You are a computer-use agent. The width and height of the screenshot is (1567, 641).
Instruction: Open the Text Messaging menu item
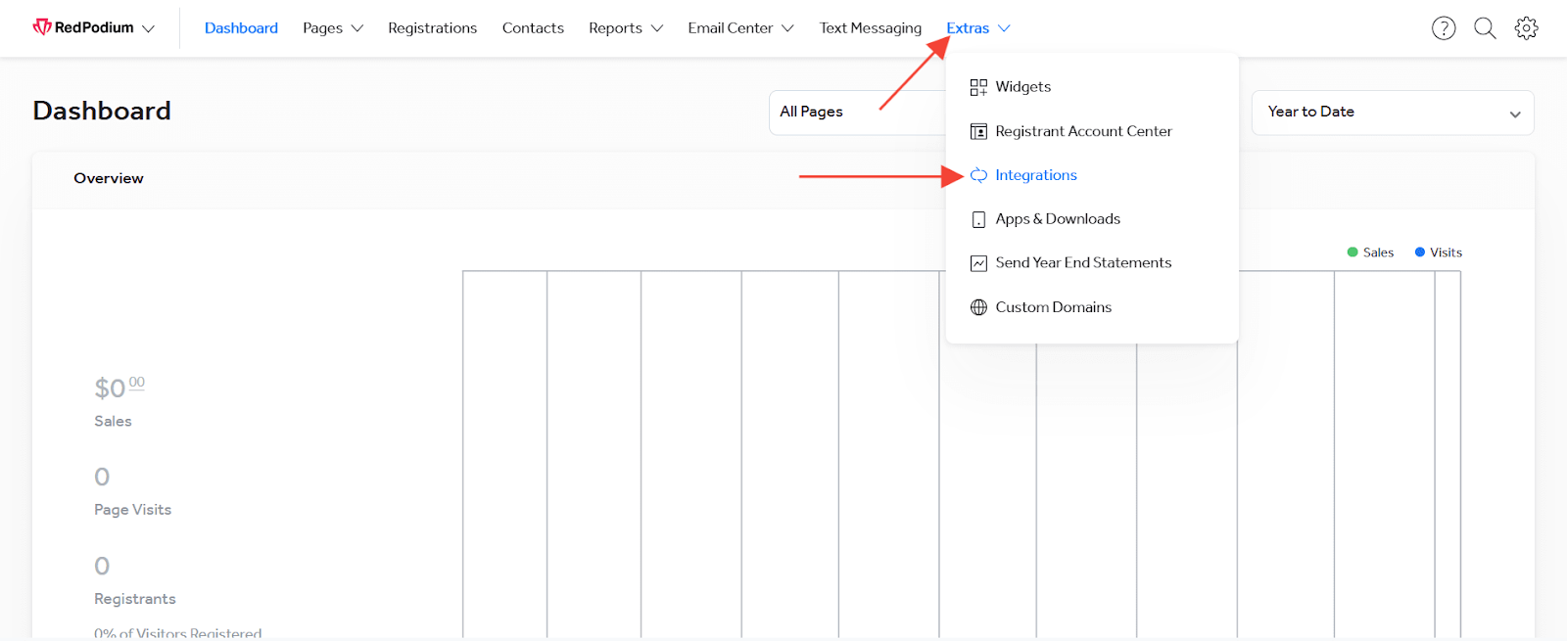coord(871,28)
